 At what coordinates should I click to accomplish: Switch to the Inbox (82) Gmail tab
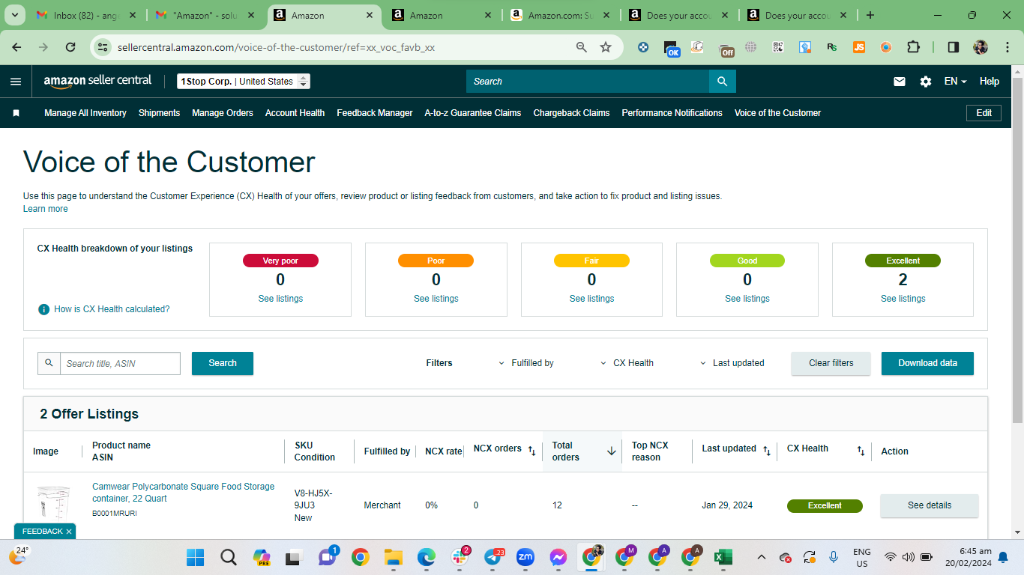pyautogui.click(x=85, y=15)
